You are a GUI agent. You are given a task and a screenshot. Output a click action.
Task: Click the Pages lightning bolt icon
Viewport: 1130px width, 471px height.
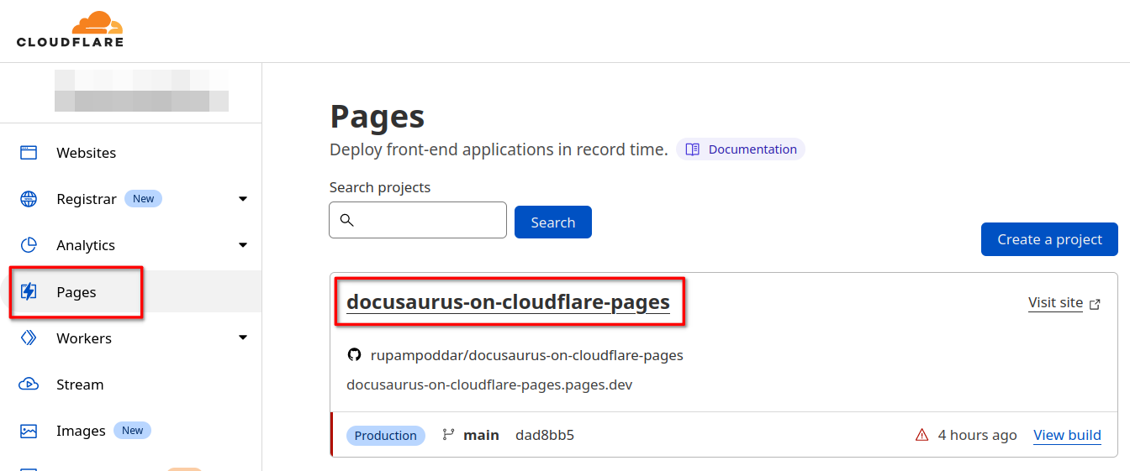pos(29,292)
